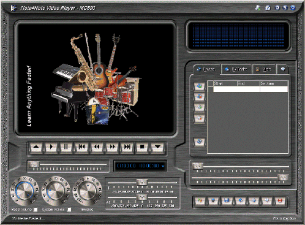Switch to the Loops tab
305x225 pixels.
[x=206, y=69]
